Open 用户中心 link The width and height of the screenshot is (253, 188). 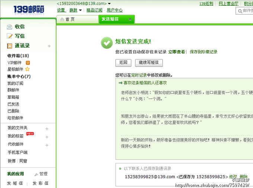tap(115, 10)
